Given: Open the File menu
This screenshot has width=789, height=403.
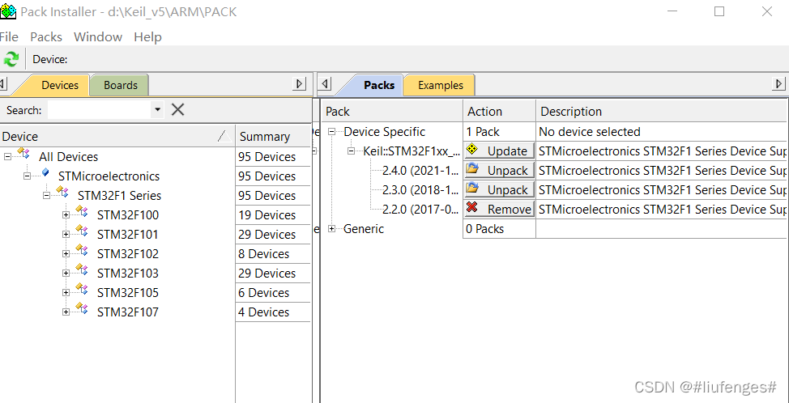Looking at the screenshot, I should click(9, 36).
